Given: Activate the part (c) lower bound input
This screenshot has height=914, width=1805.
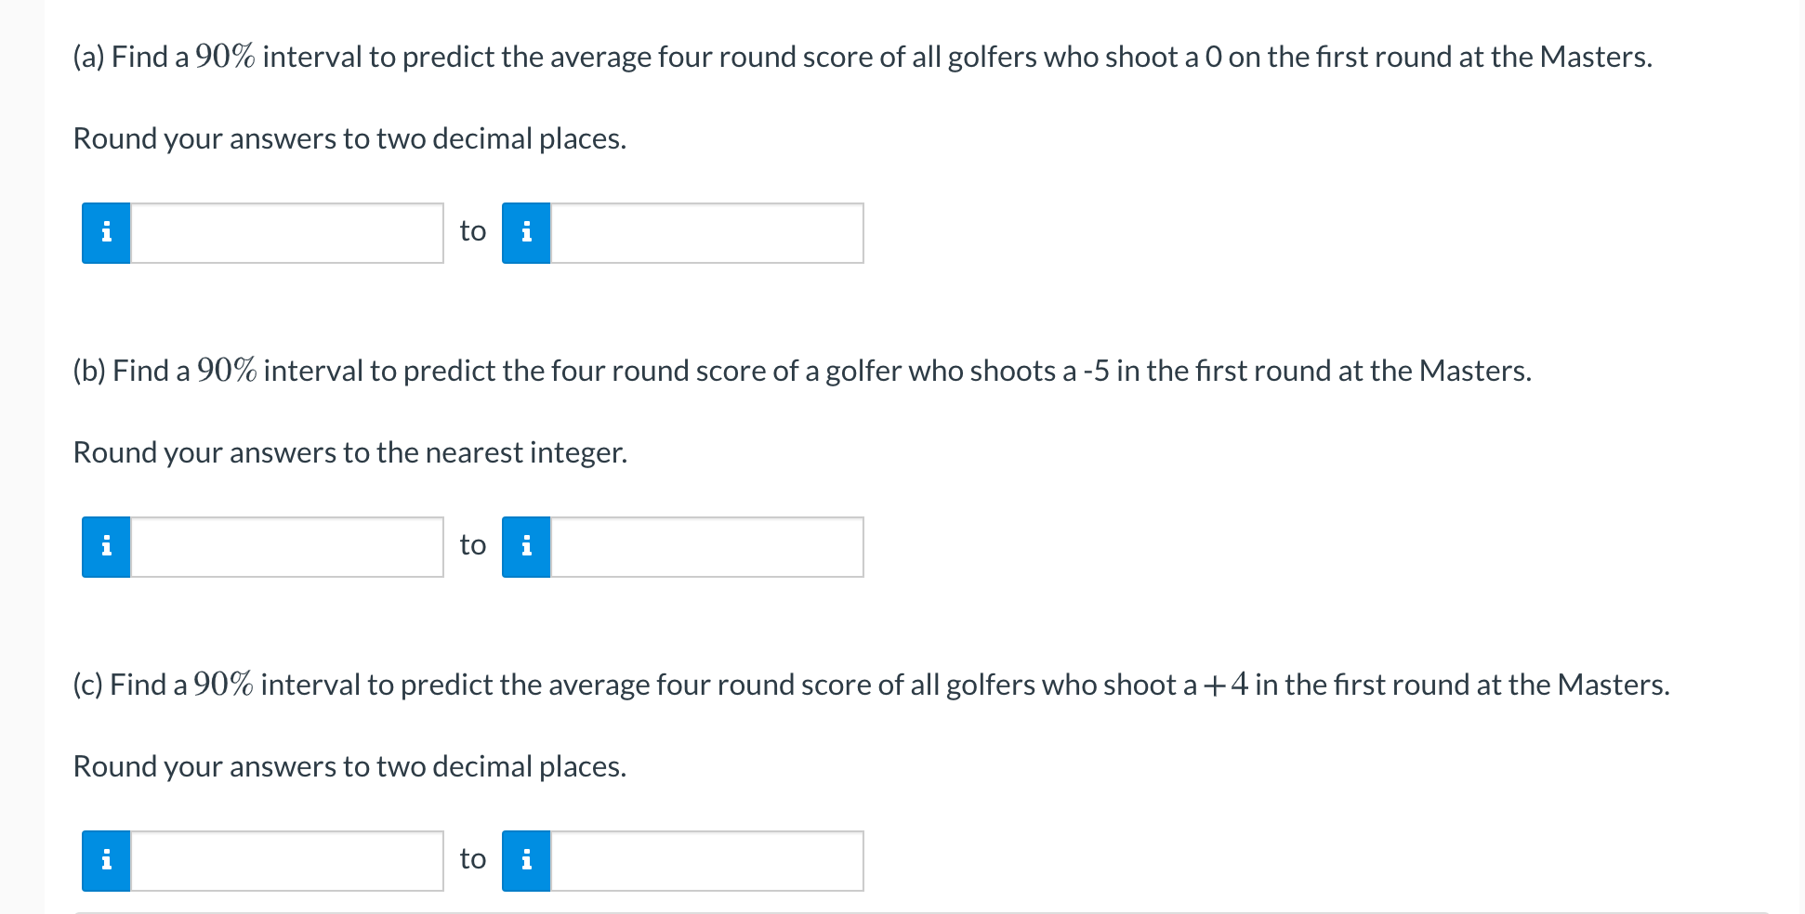Looking at the screenshot, I should point(287,861).
